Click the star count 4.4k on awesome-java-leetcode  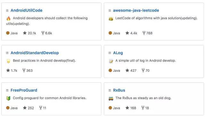[134, 33]
